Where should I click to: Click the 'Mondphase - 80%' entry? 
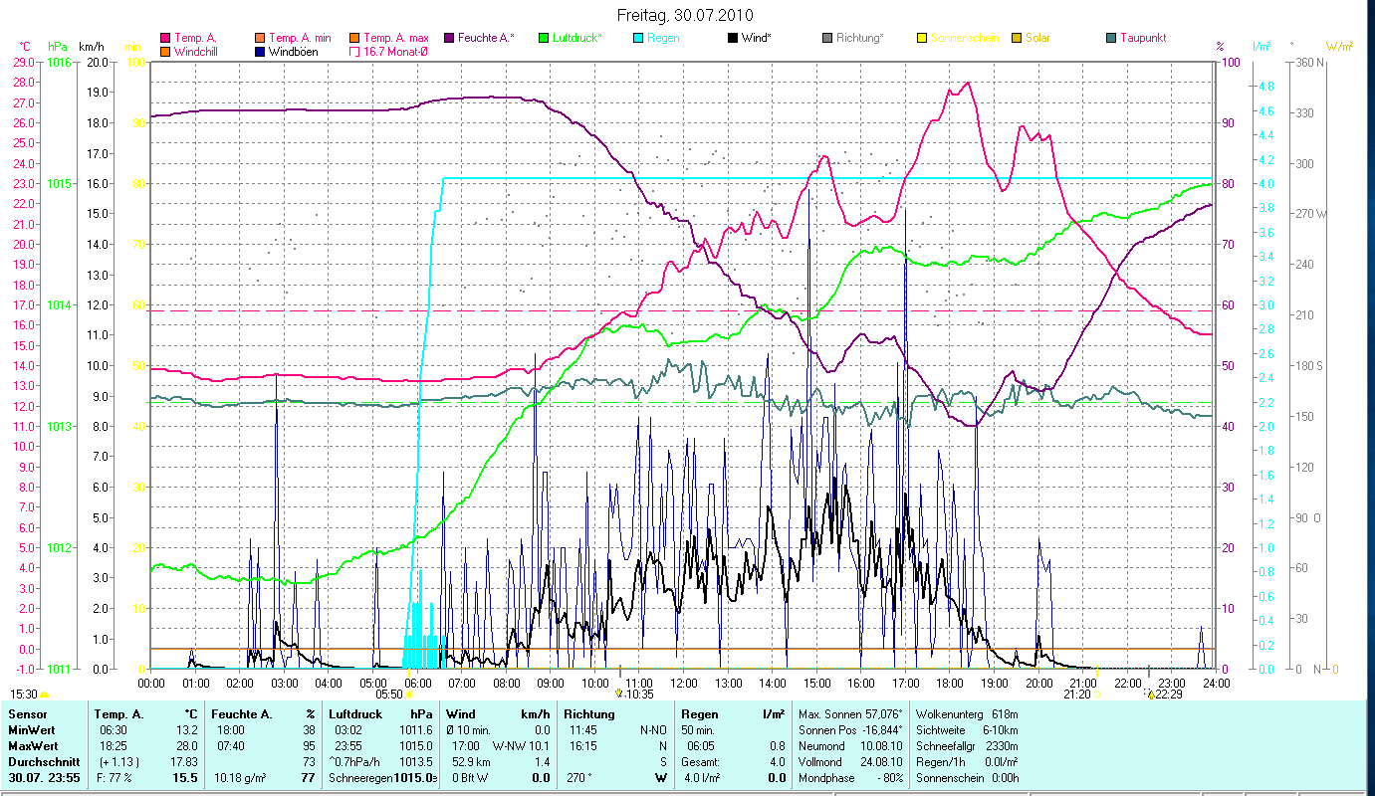849,778
